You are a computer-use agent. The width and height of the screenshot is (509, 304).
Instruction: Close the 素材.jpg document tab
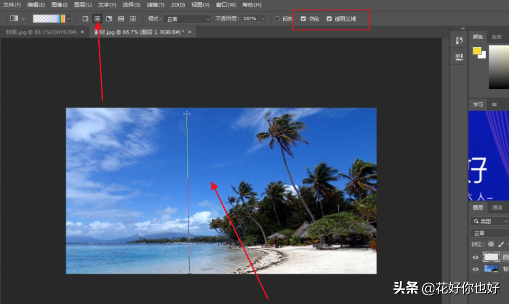coord(190,32)
